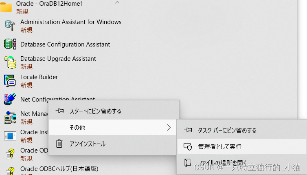Open Oracle ODBCヘルプ(日本語版) entry
The height and width of the screenshot is (175, 307).
[59, 169]
